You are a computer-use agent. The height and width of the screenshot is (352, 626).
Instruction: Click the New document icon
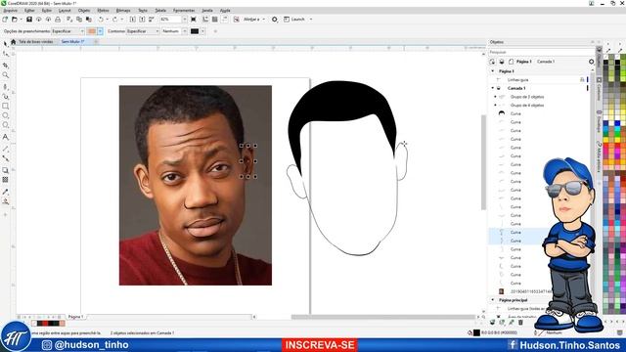pos(5,20)
